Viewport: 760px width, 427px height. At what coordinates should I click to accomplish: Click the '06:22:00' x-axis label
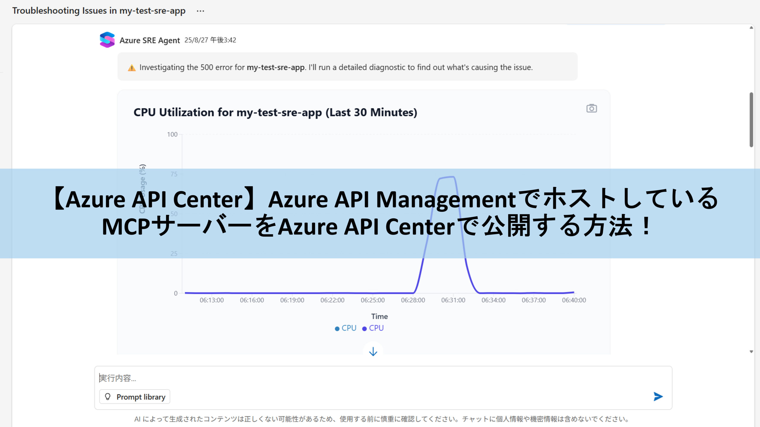(332, 300)
